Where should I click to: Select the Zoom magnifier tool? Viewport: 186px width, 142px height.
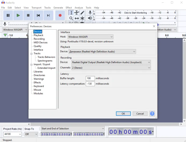71,18
